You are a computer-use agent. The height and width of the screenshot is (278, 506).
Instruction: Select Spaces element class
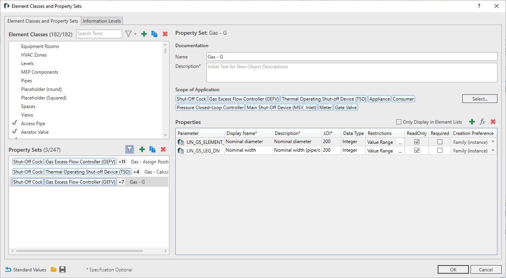click(28, 106)
